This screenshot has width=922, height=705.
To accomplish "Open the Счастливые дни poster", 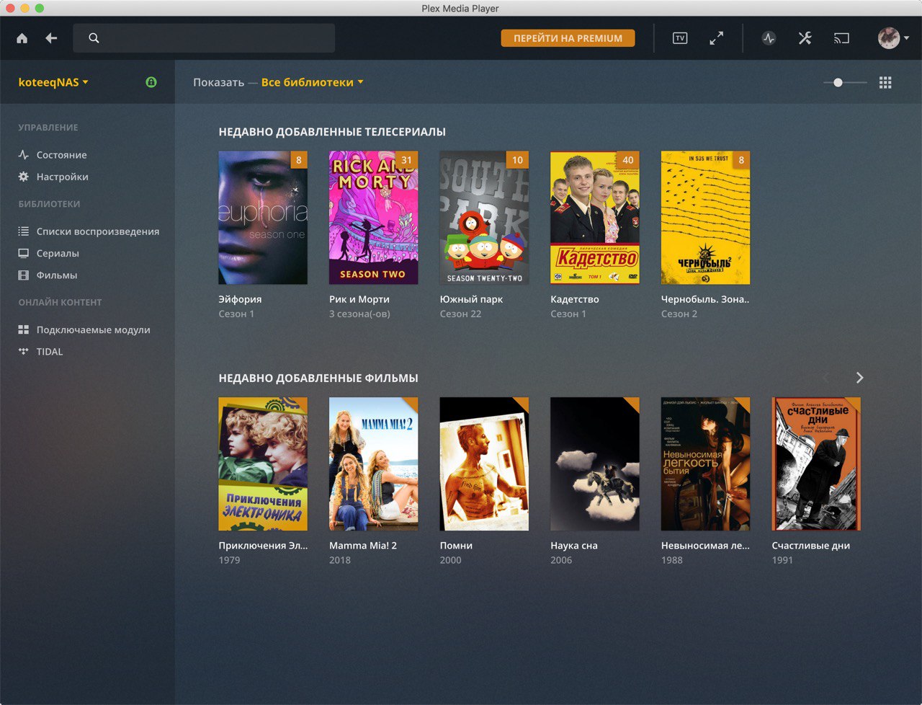I will 816,464.
